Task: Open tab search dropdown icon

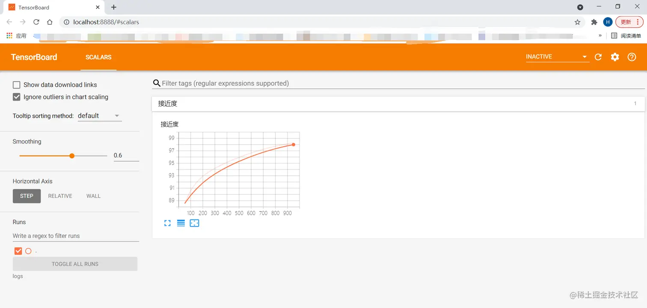Action: (580, 7)
